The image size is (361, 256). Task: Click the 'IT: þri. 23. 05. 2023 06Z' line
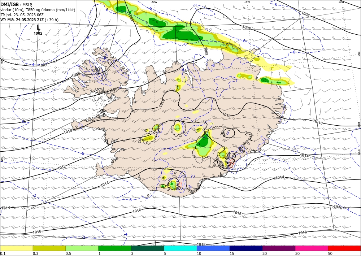coord(22,15)
